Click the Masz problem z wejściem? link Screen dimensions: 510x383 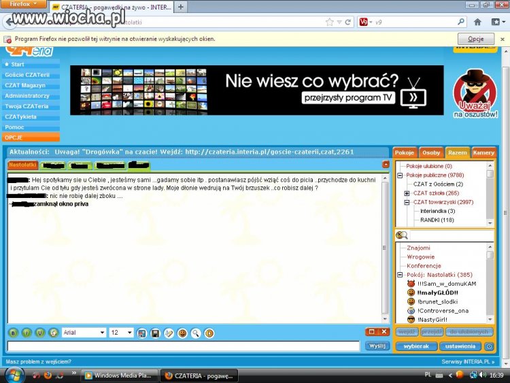[38, 362]
